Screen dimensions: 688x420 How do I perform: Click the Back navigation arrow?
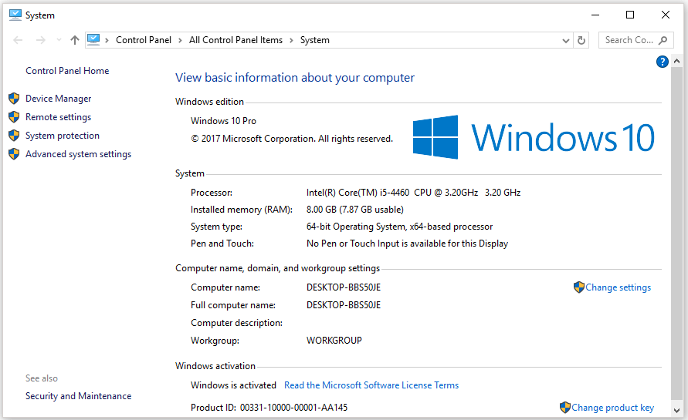[x=18, y=40]
